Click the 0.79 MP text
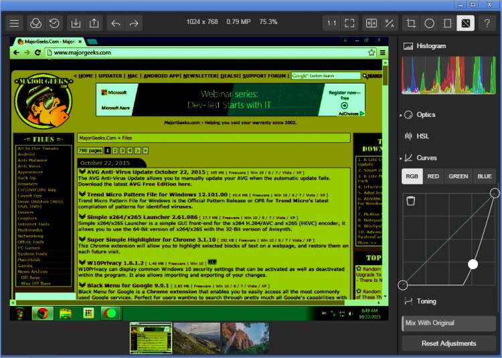Viewport: 502px width, 358px height. [x=238, y=22]
